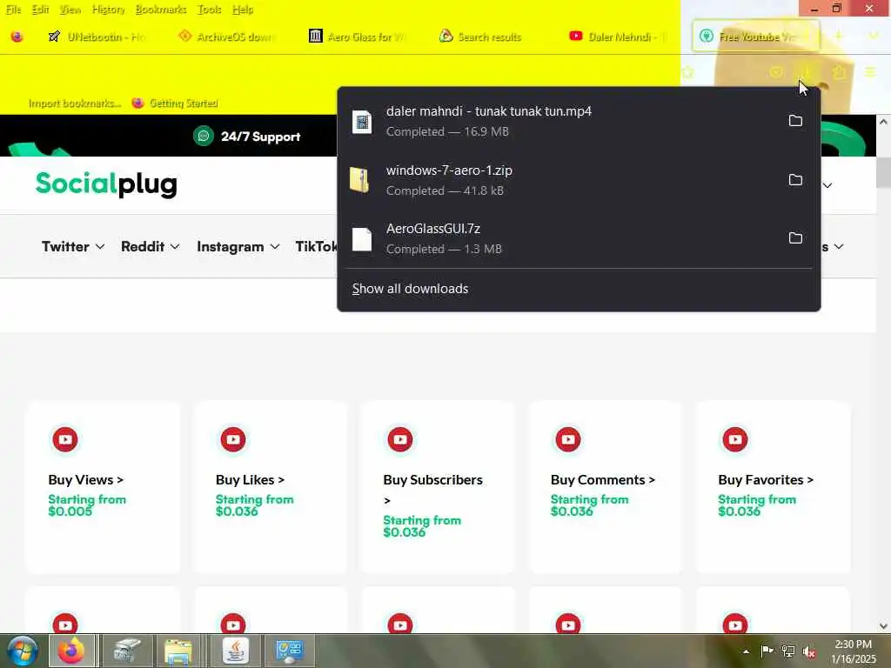Open the Buy Comments link

coord(603,480)
